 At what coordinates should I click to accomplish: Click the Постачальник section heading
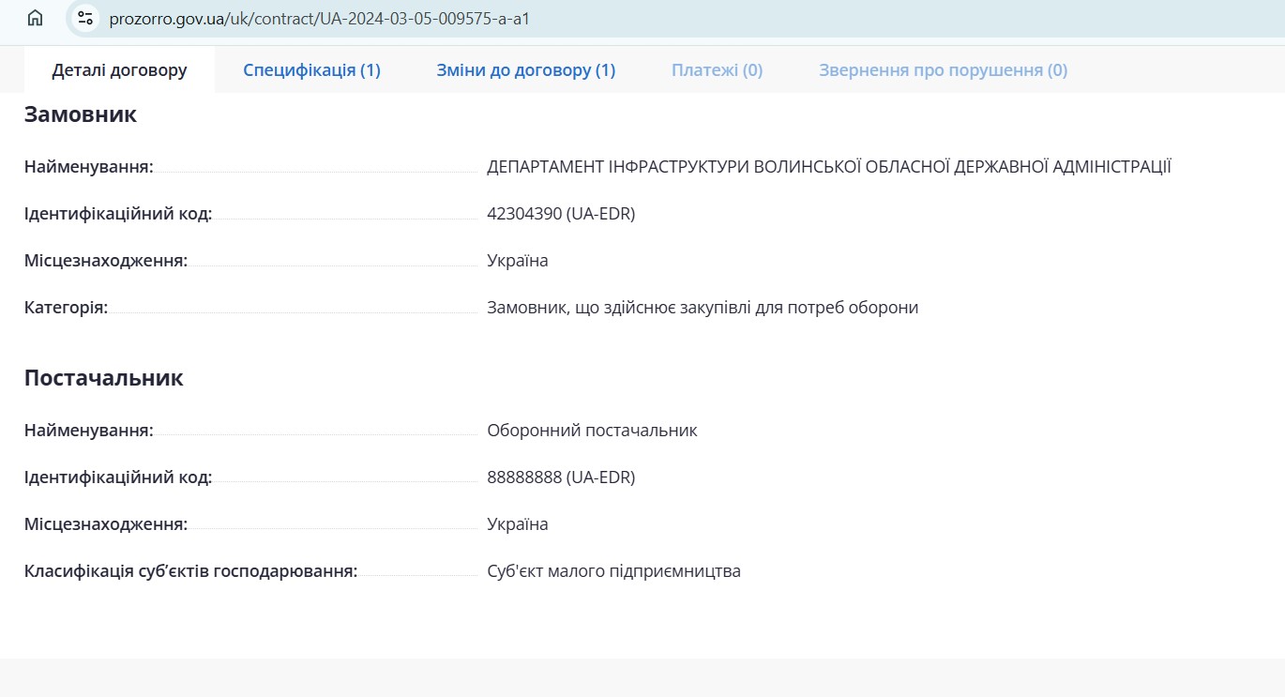pyautogui.click(x=103, y=378)
